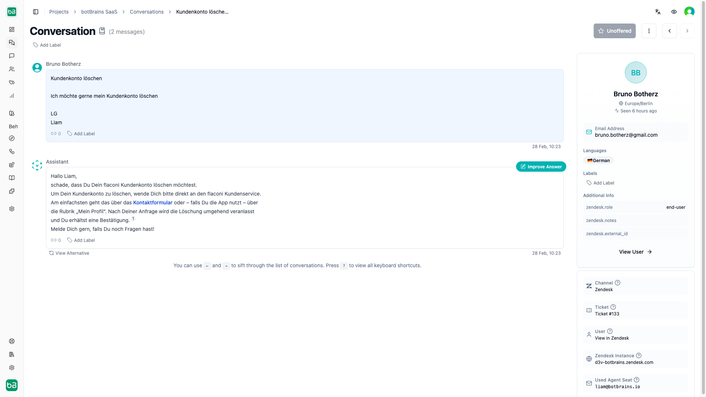Collapse the sidebar with the panel toggle

pos(36,11)
